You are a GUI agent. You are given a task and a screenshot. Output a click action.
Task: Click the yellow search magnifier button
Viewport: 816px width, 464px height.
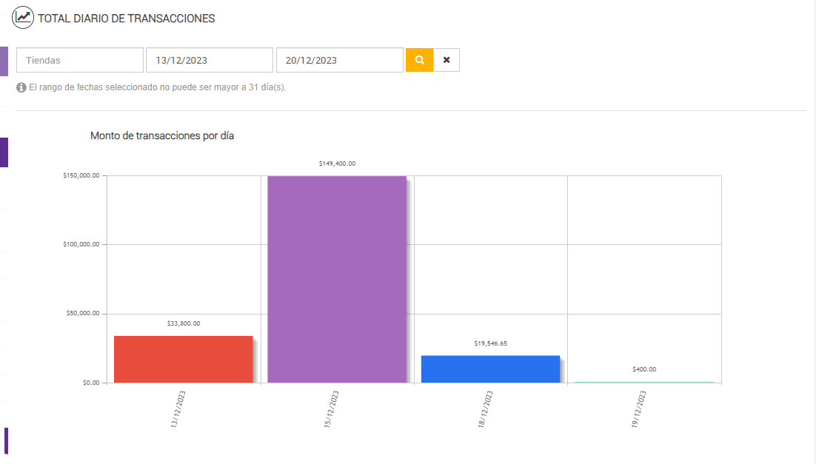(x=419, y=60)
